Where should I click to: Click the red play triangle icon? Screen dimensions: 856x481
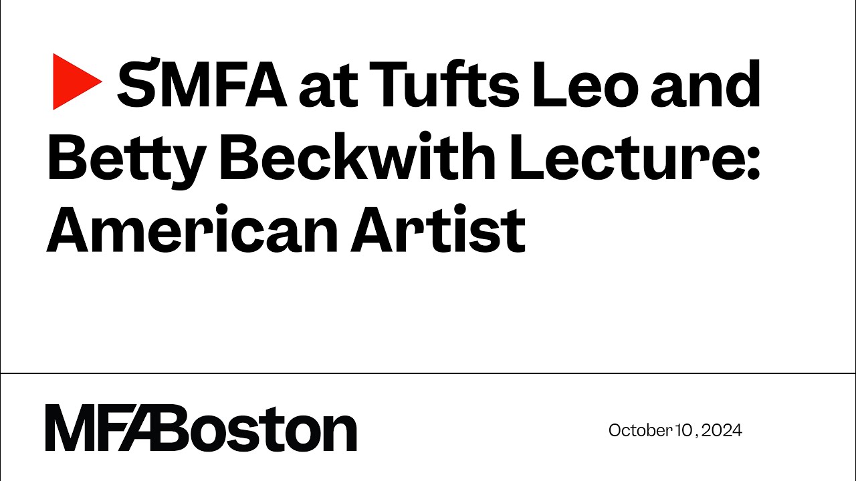click(x=76, y=84)
